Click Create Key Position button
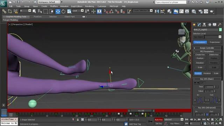 click(x=200, y=58)
